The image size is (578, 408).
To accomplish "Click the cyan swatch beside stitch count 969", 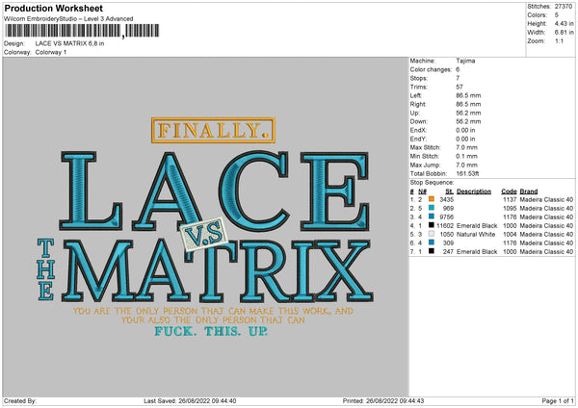I will point(432,208).
